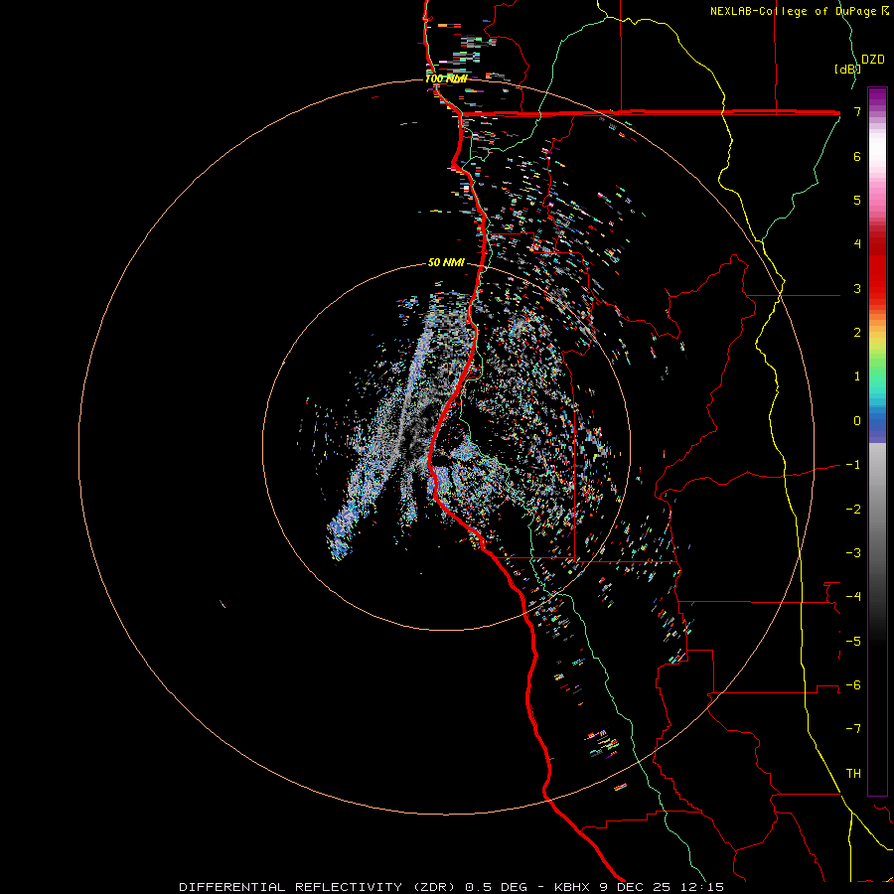The height and width of the screenshot is (894, 894).
Task: Click the scale value 6 label
Action: 857,156
